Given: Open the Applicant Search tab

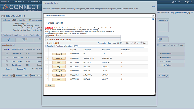Looking at the screenshot, I should 20,35.
